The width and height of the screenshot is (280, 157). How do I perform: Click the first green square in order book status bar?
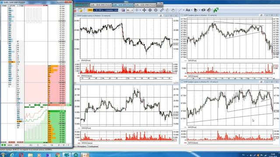click(2, 145)
